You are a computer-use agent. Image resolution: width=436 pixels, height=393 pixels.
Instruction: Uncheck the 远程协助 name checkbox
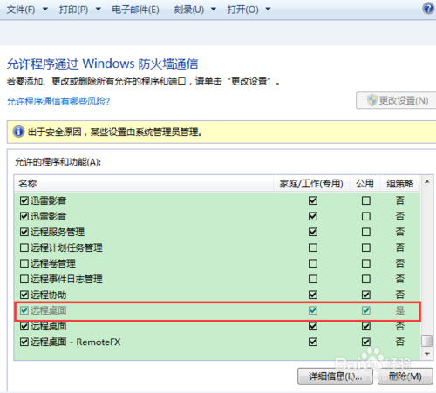[24, 295]
